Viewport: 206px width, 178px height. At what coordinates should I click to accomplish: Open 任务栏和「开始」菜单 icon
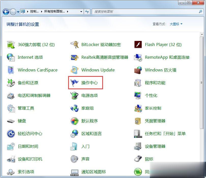tap(138, 133)
